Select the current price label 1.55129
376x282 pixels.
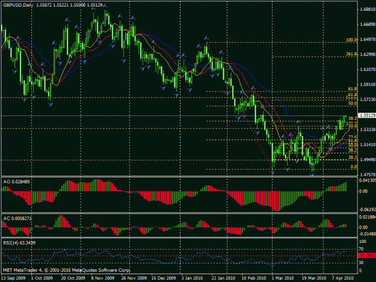click(368, 115)
